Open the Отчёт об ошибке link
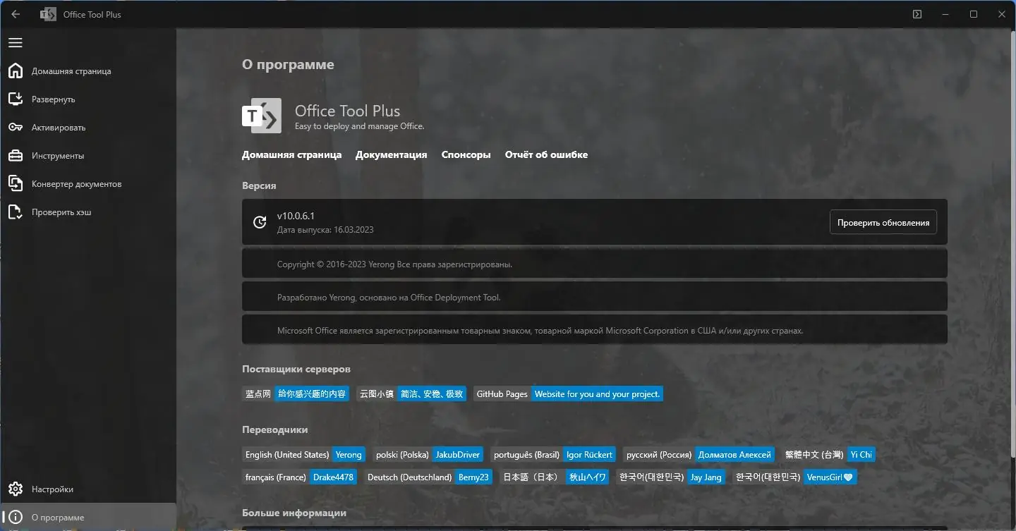Image resolution: width=1016 pixels, height=531 pixels. (x=546, y=154)
